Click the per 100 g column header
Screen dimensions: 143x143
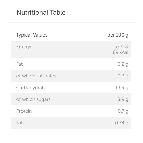(x=118, y=35)
